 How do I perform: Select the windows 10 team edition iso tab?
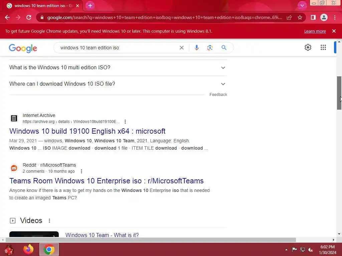point(42,6)
